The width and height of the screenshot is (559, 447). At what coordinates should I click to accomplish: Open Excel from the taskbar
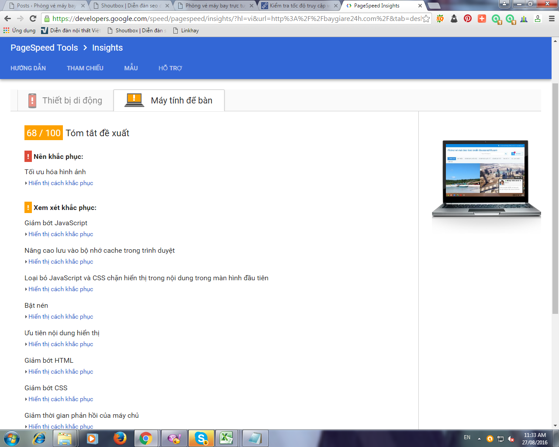tap(226, 438)
